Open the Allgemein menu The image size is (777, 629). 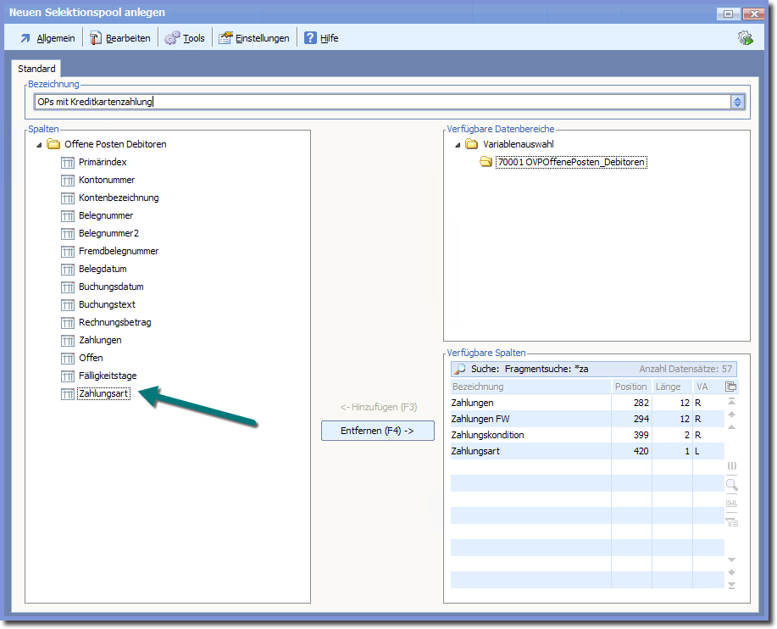coord(47,38)
